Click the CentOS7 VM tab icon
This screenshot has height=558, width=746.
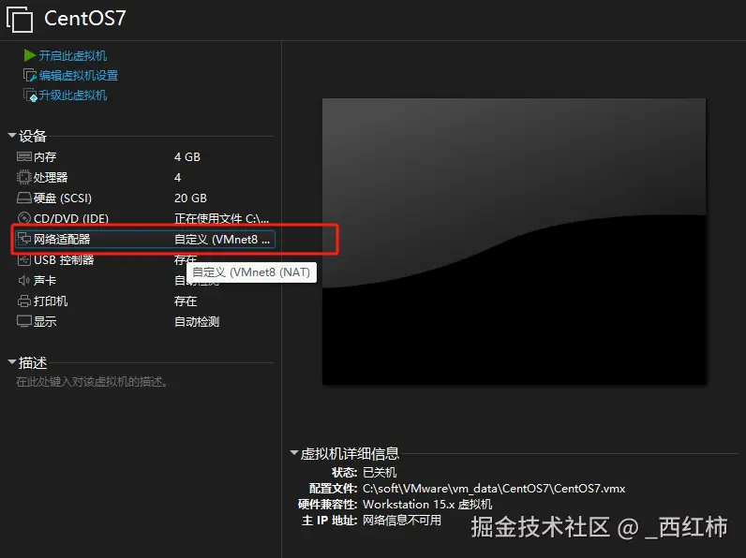tap(20, 20)
